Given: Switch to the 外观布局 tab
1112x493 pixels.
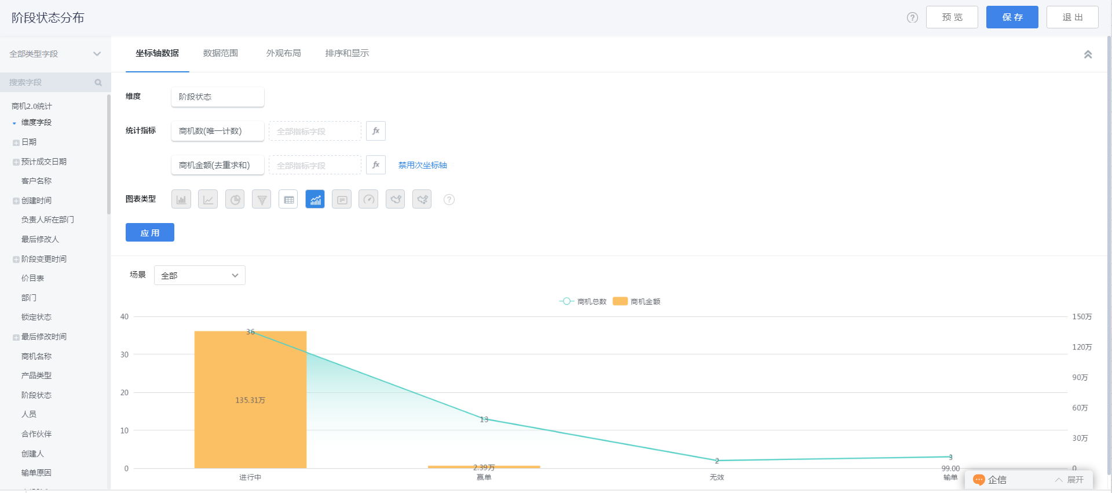Looking at the screenshot, I should click(x=284, y=53).
